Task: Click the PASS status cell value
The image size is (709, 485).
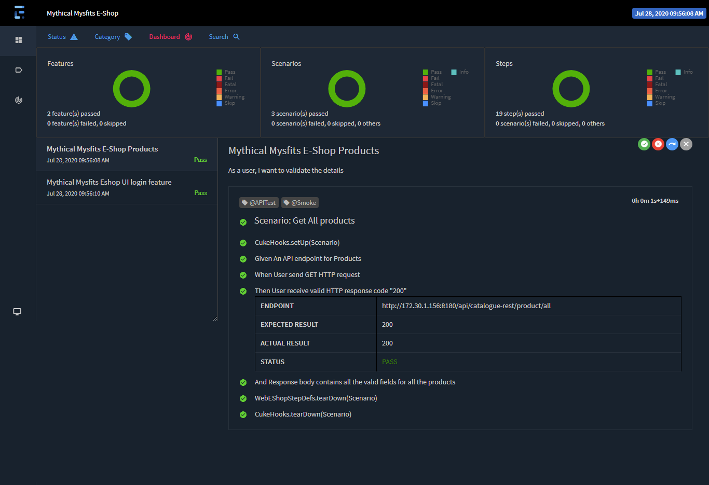Action: 390,362
